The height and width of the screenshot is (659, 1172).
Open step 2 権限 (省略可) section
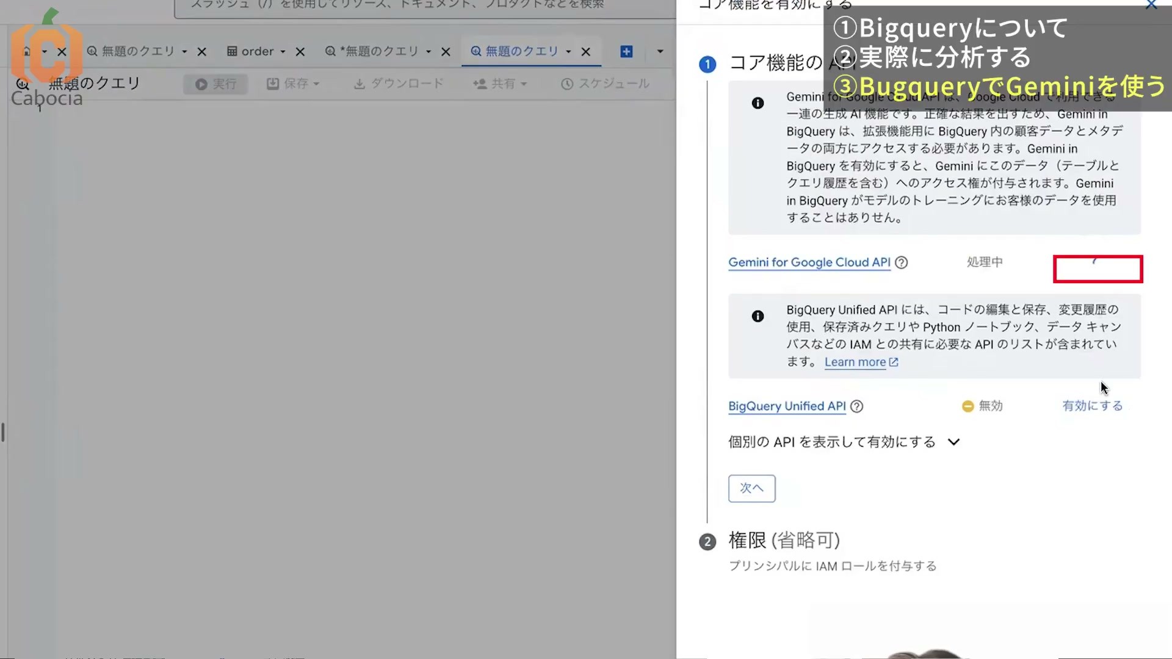point(784,541)
